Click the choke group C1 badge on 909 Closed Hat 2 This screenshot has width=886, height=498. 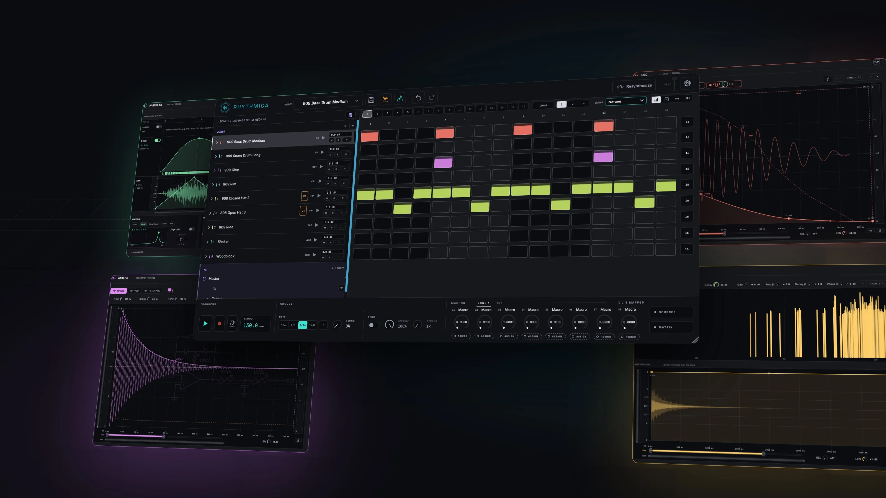pos(304,196)
